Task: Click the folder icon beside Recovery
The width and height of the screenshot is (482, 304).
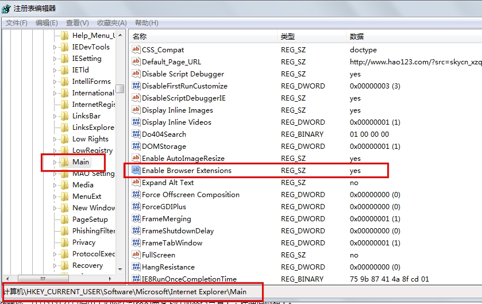Action: click(65, 265)
